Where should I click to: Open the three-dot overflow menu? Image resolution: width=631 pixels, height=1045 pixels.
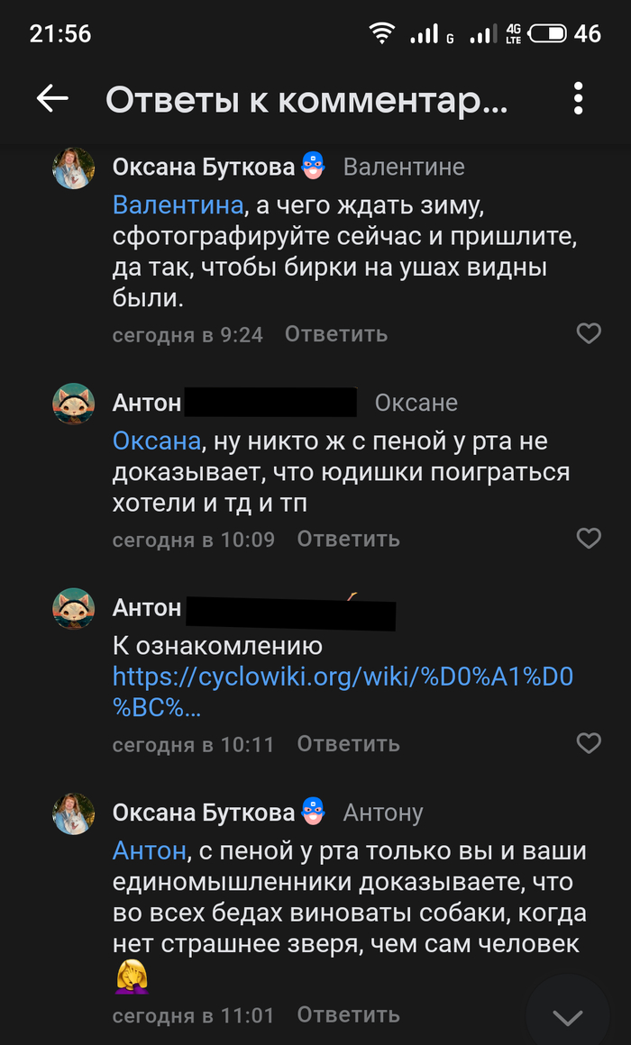[x=578, y=99]
